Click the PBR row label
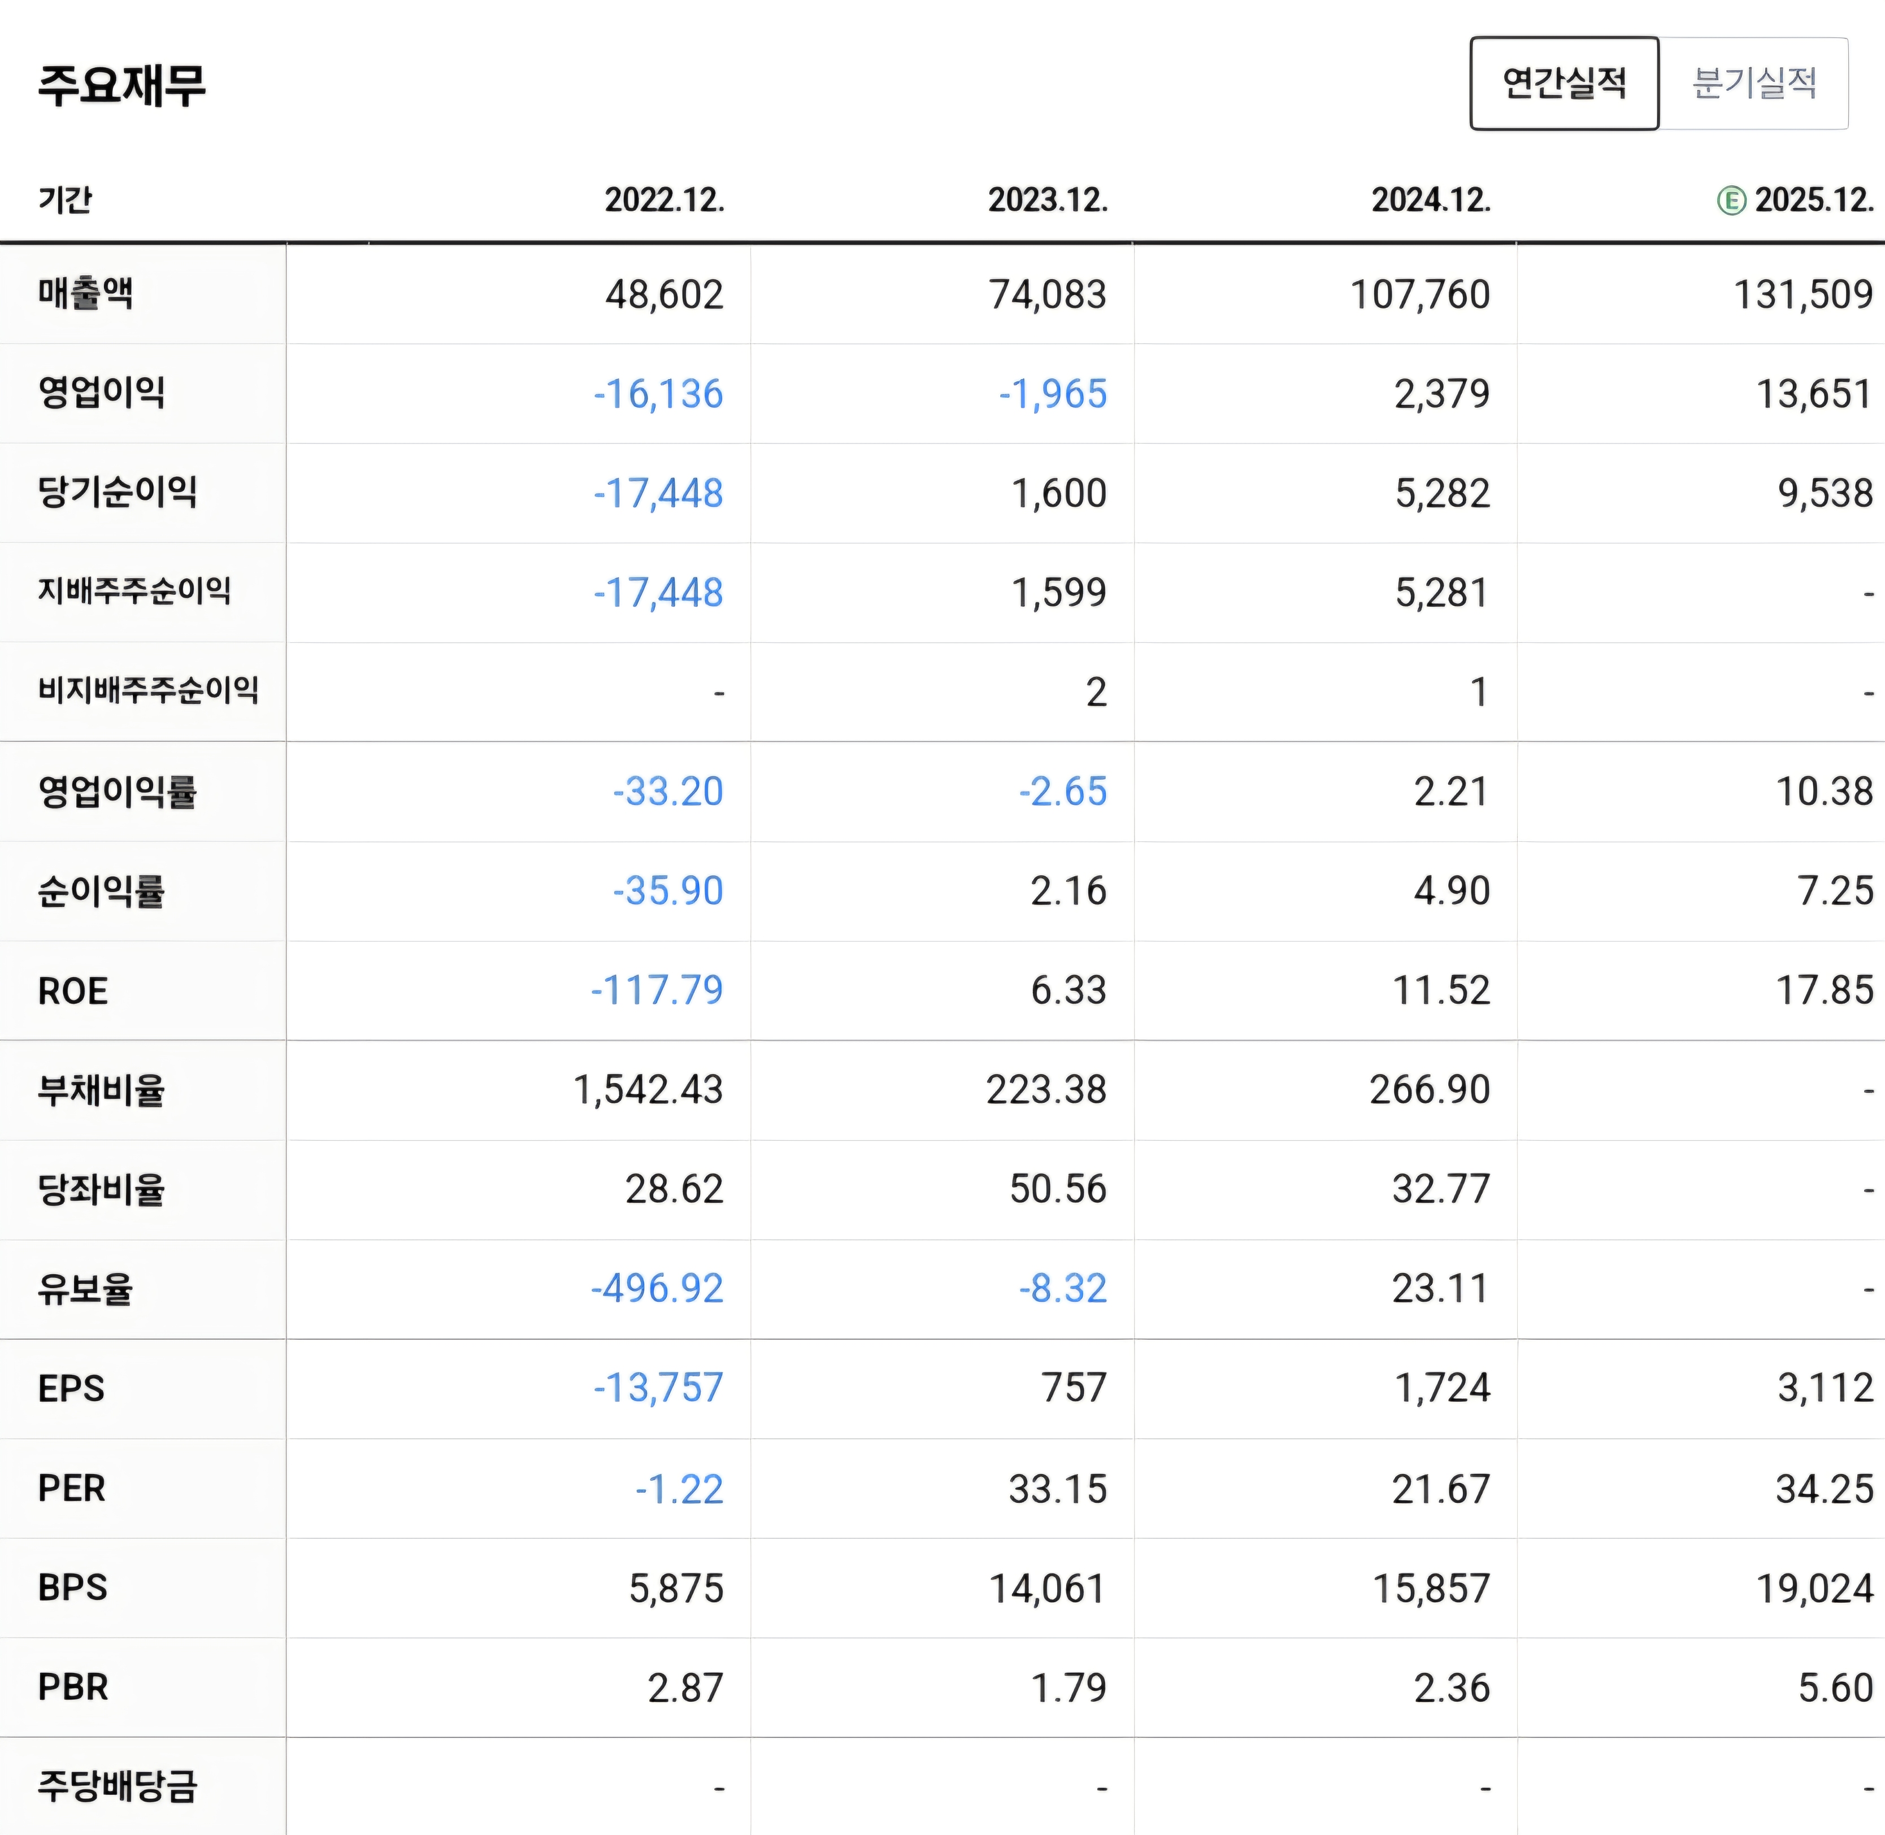The height and width of the screenshot is (1835, 1885). (x=72, y=1688)
